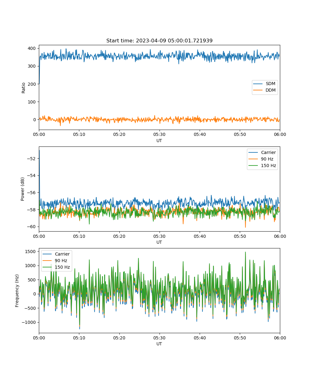The height and width of the screenshot is (374, 311).
Task: Click the "Power (dB)" y-axis label
Action: pyautogui.click(x=23, y=189)
